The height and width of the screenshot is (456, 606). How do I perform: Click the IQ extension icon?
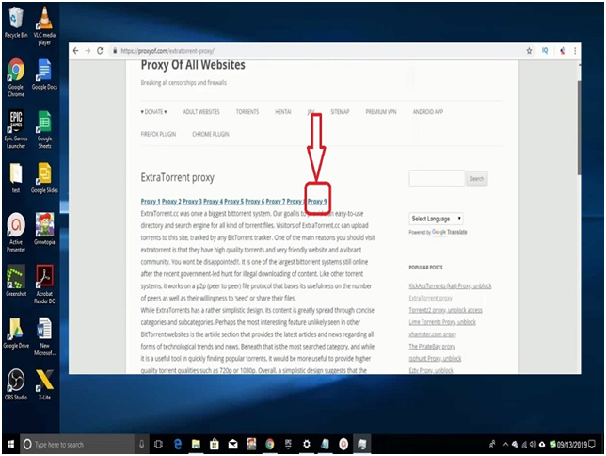(545, 51)
